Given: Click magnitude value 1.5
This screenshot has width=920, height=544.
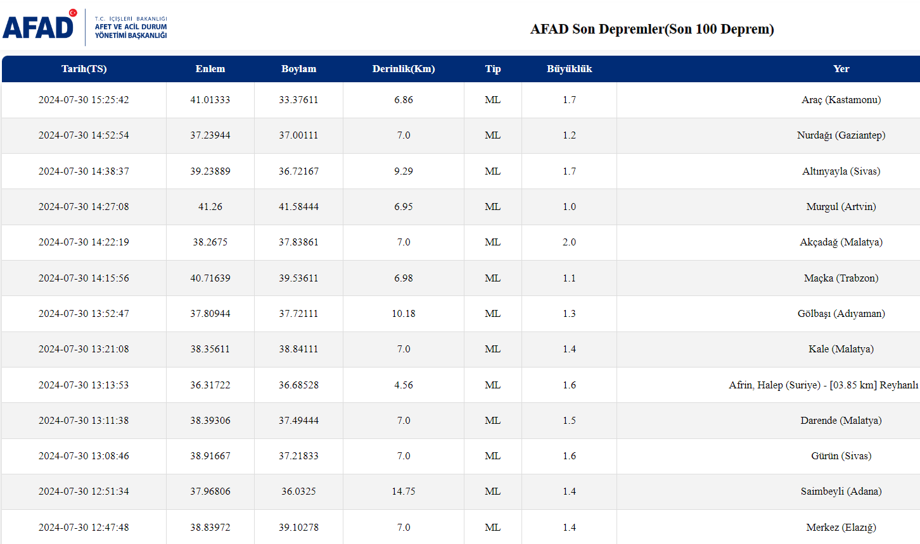Looking at the screenshot, I should [x=570, y=421].
